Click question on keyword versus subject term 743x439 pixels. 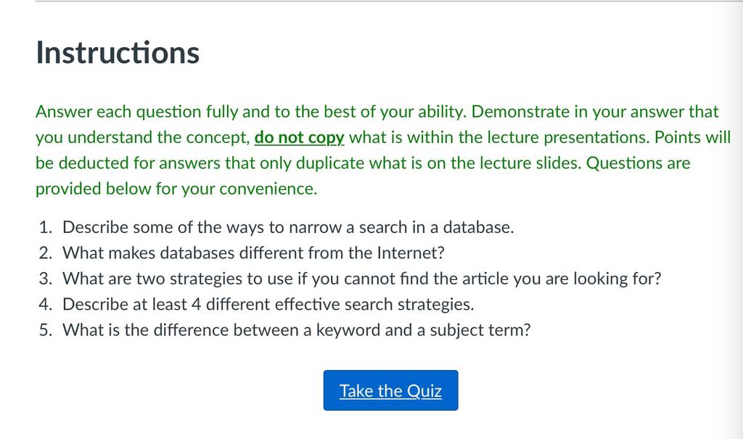[297, 329]
